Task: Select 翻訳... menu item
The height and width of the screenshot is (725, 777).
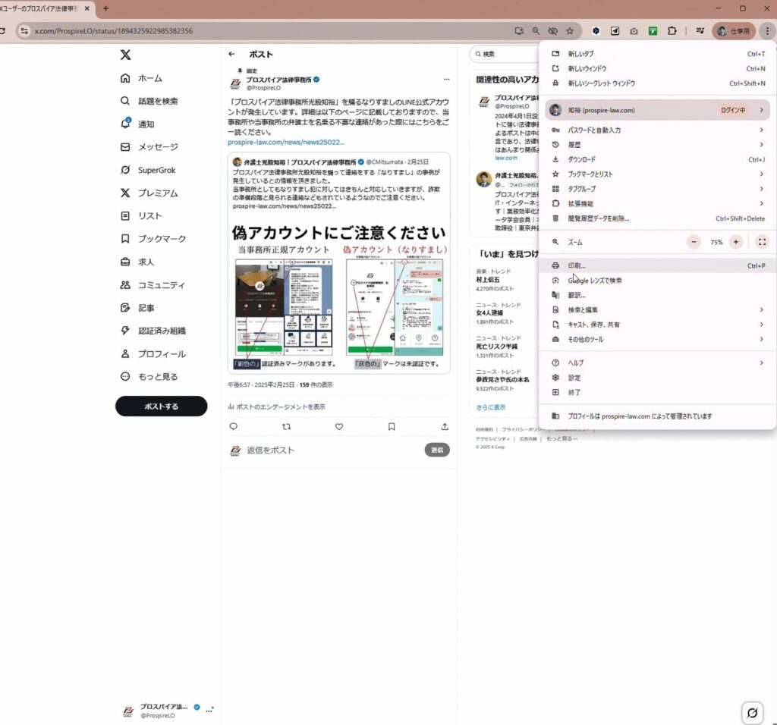Action: click(657, 295)
